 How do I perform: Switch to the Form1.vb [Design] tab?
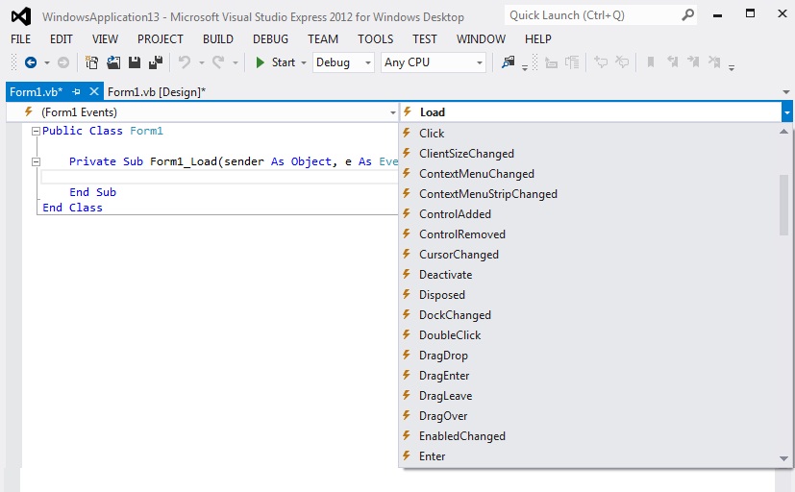point(157,91)
